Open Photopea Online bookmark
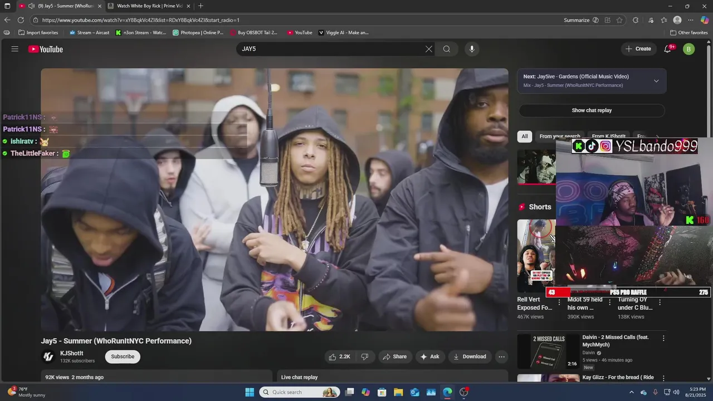The width and height of the screenshot is (713, 401). [x=198, y=32]
